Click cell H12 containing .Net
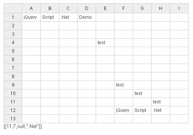This screenshot has width=193, height=135. pyautogui.click(x=161, y=110)
